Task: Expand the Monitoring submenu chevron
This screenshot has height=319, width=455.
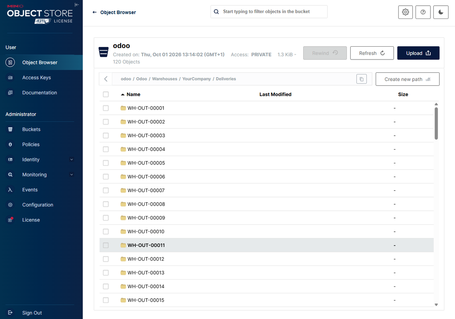Action: pyautogui.click(x=71, y=175)
